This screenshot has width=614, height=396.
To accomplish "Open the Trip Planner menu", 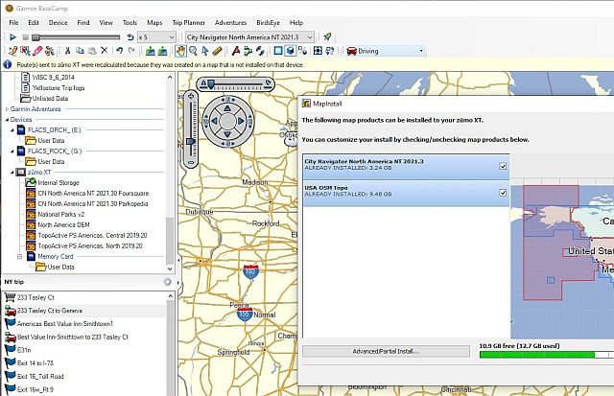I will [189, 23].
